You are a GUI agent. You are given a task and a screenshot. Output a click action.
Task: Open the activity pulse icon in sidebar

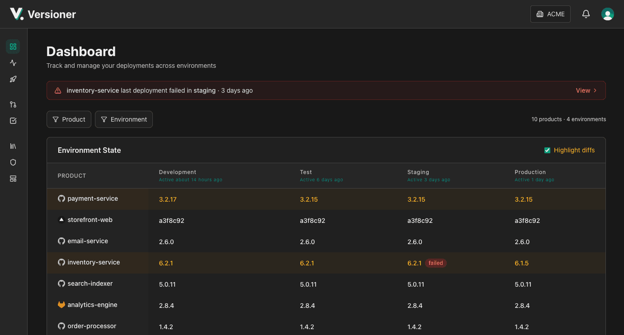click(x=13, y=63)
